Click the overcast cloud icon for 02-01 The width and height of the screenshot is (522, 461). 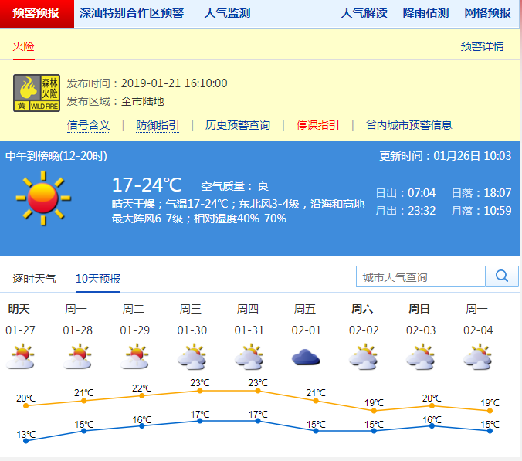(x=306, y=358)
